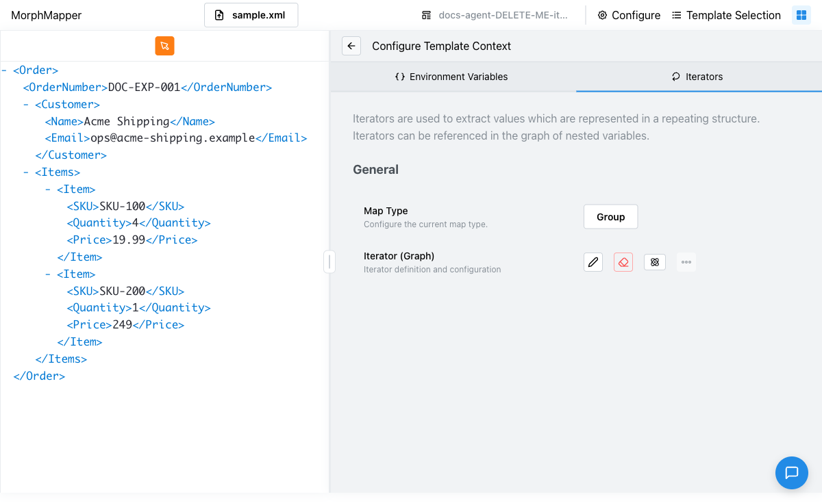Select the SKU value SKU-100

[123, 207]
